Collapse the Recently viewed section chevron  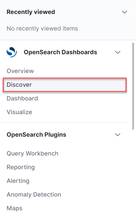(125, 12)
